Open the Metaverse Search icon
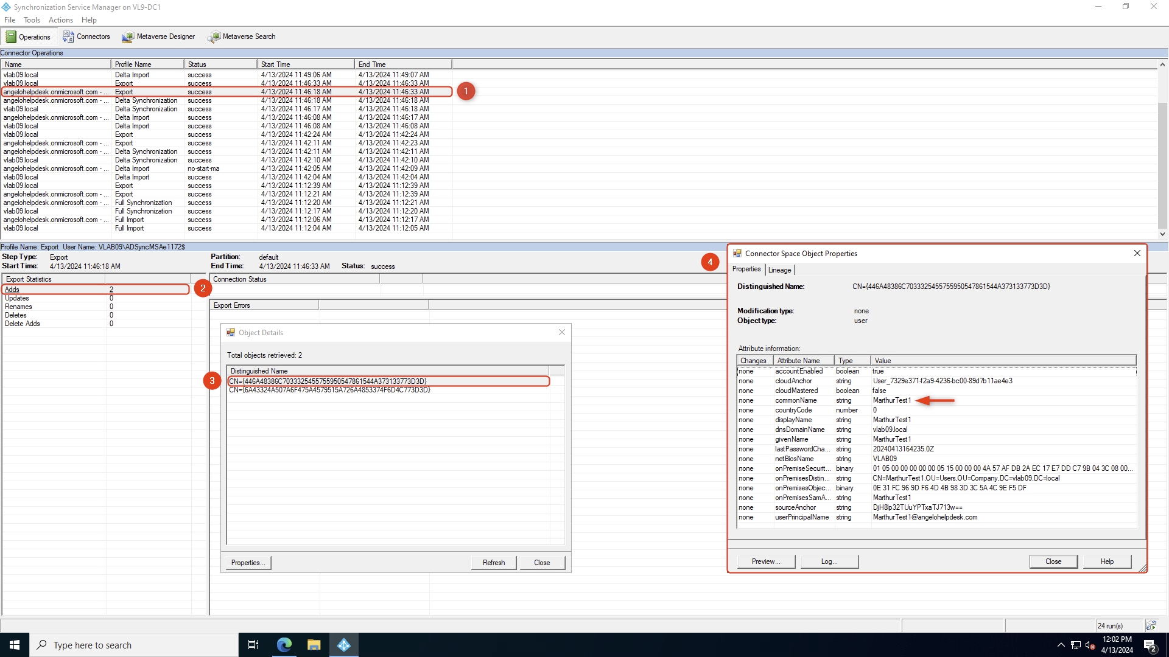This screenshot has width=1169, height=657. pyautogui.click(x=214, y=37)
